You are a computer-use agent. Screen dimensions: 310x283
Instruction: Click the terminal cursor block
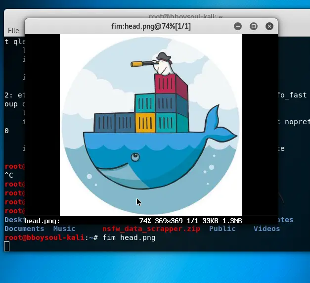[7, 246]
